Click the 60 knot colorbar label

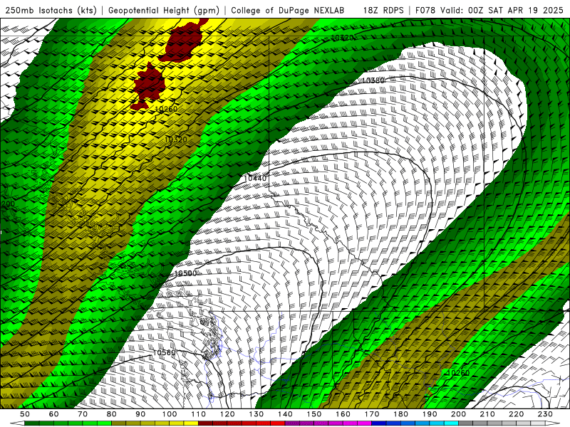[x=54, y=414]
